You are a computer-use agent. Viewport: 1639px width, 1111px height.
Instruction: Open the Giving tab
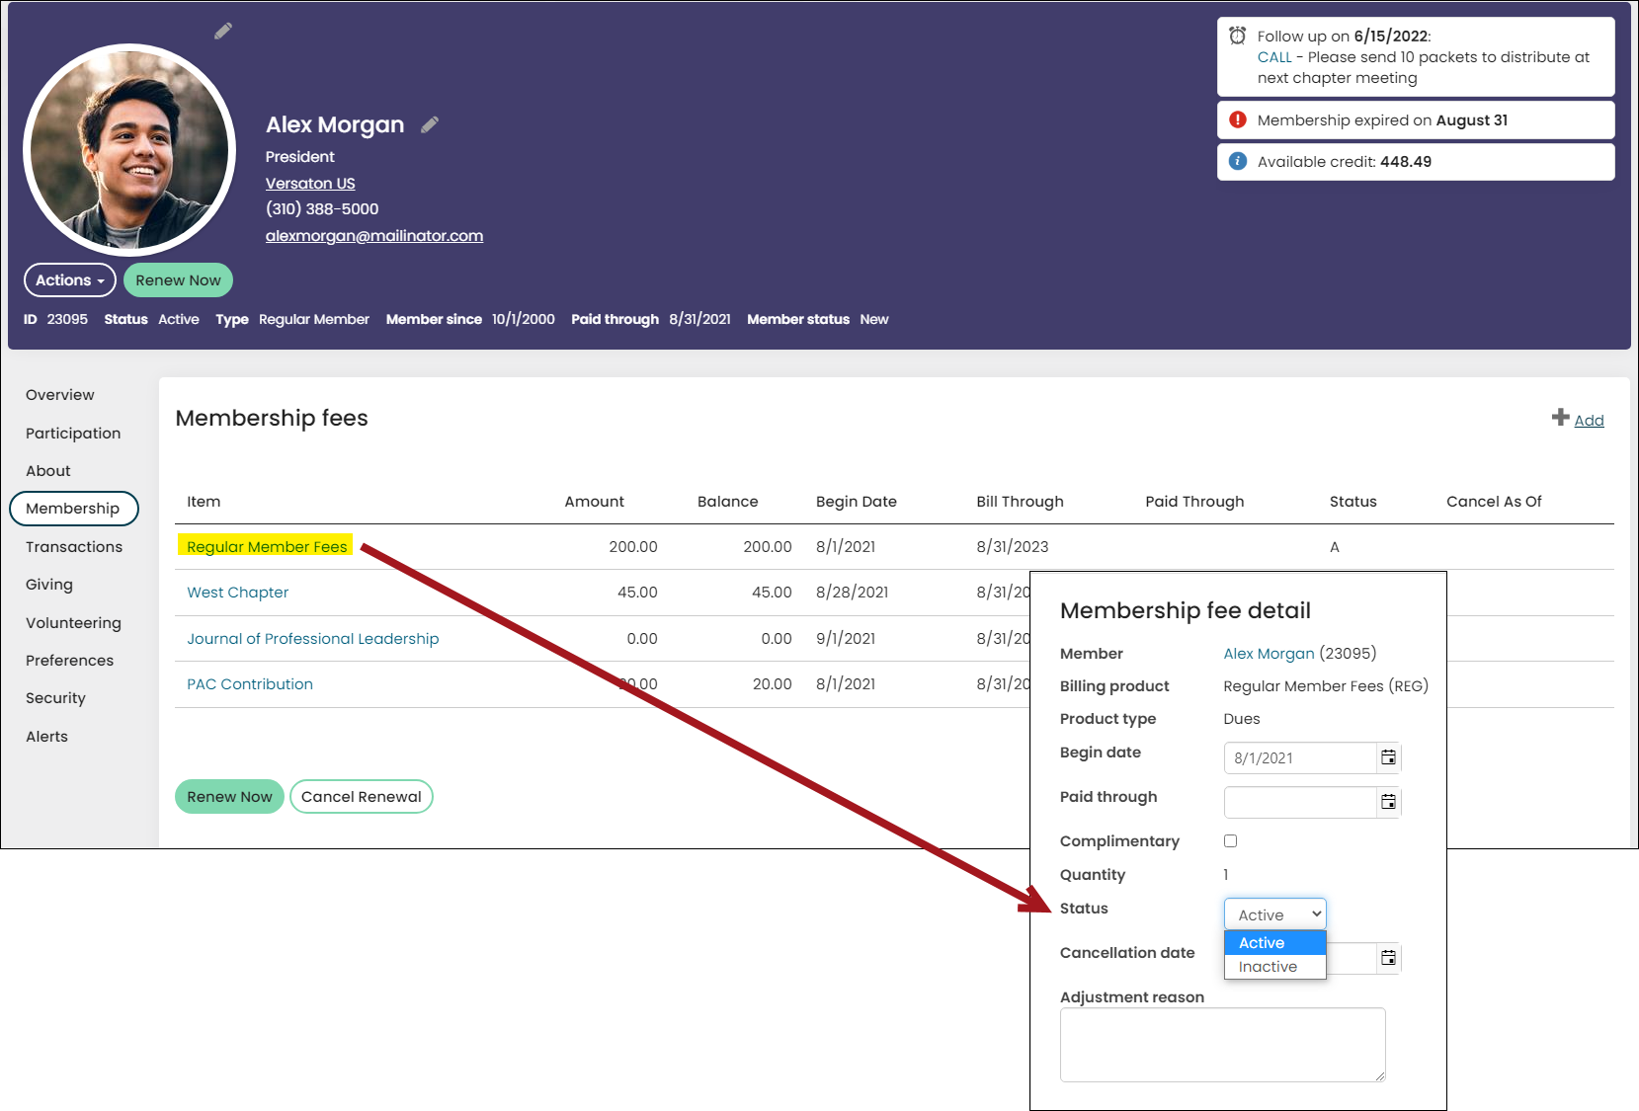click(x=49, y=585)
